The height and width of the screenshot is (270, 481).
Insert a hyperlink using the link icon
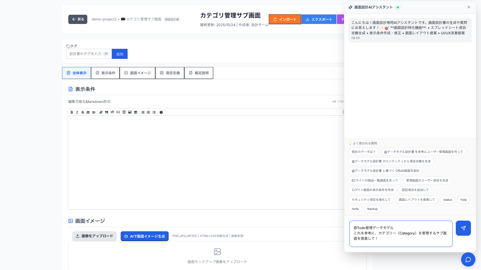point(101,112)
